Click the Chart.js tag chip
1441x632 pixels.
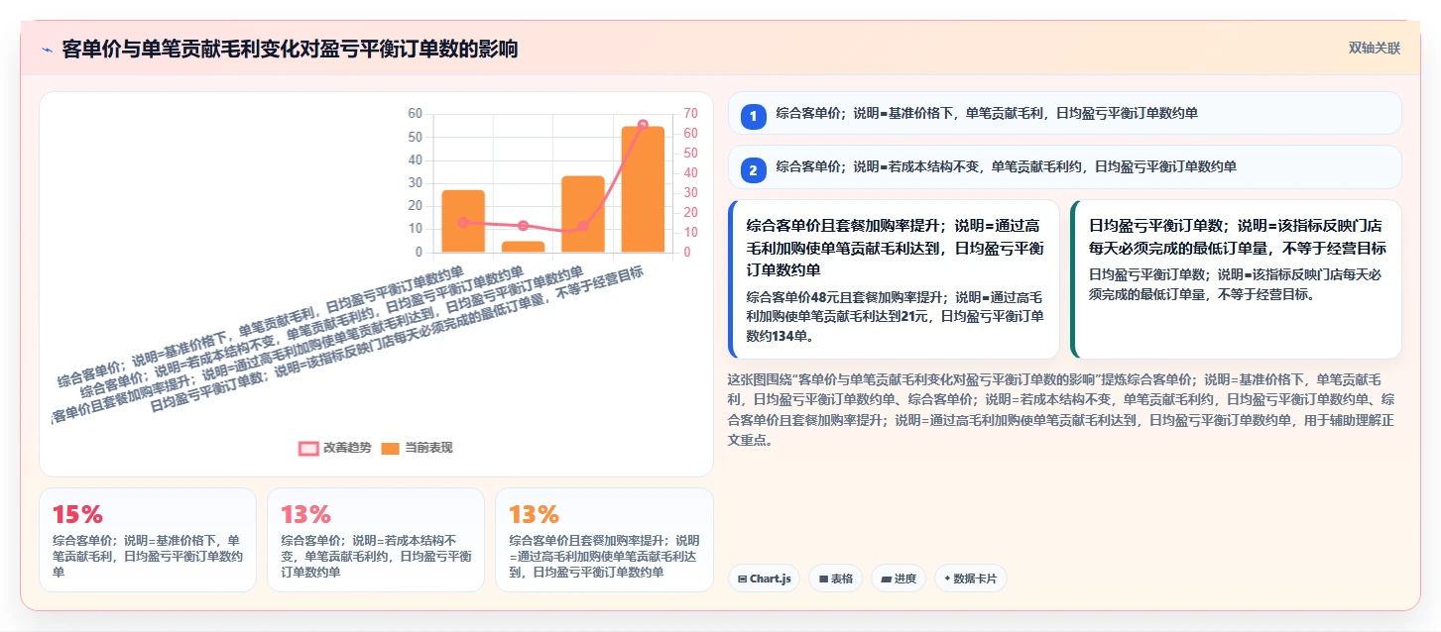[x=764, y=579]
